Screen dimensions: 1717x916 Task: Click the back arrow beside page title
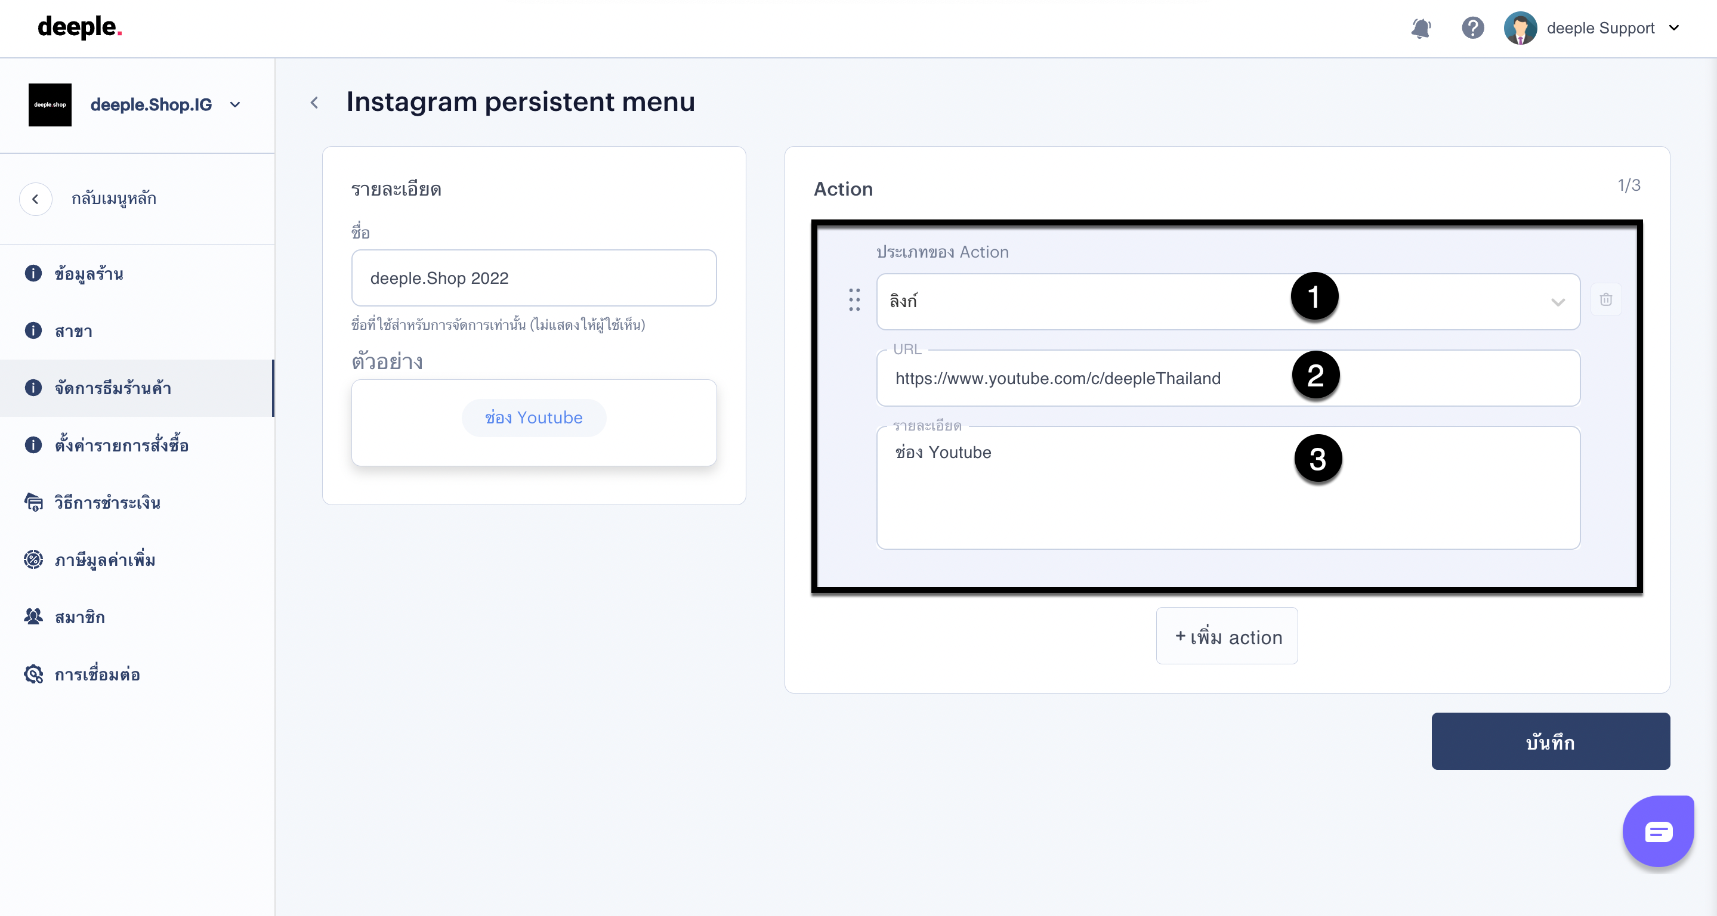(314, 103)
